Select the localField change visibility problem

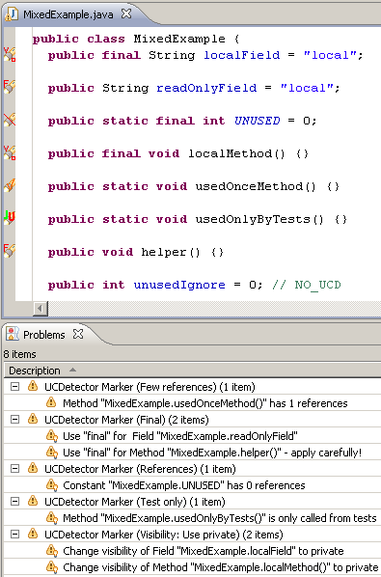click(x=203, y=551)
